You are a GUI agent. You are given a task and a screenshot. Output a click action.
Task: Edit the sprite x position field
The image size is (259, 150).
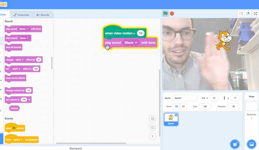(x=214, y=98)
